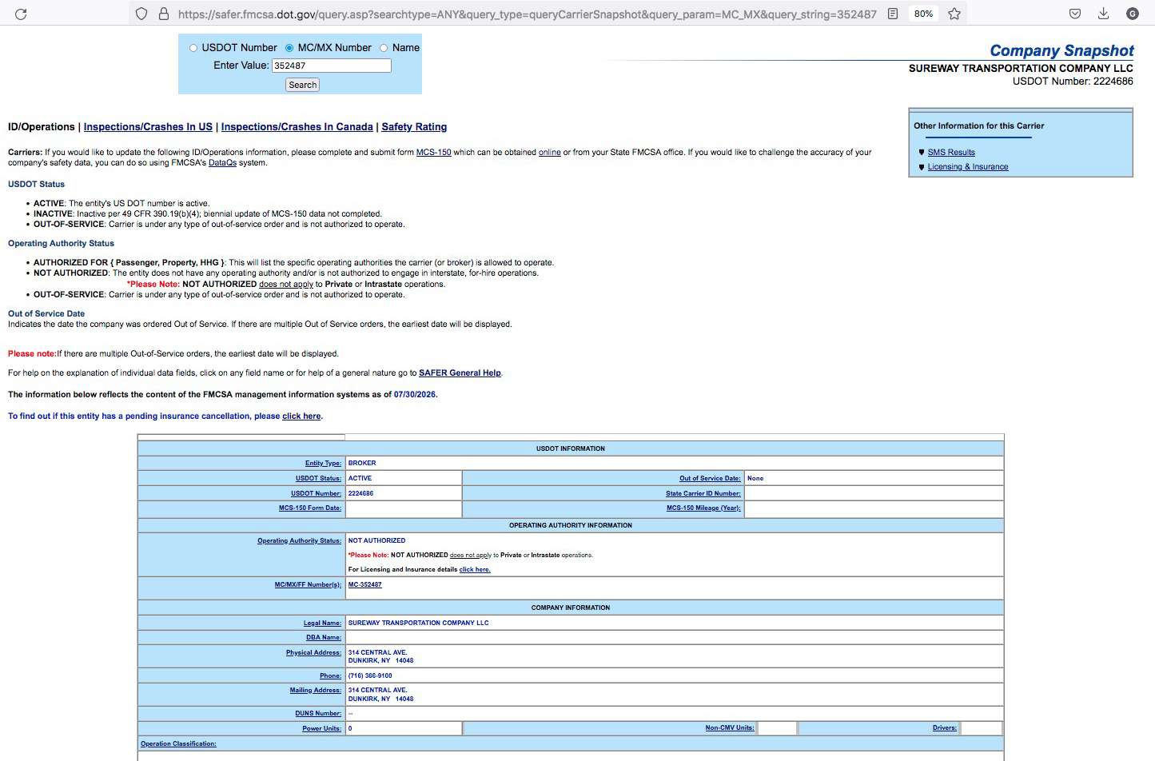1155x761 pixels.
Task: Bookmark this page with the star icon
Action: click(x=954, y=14)
